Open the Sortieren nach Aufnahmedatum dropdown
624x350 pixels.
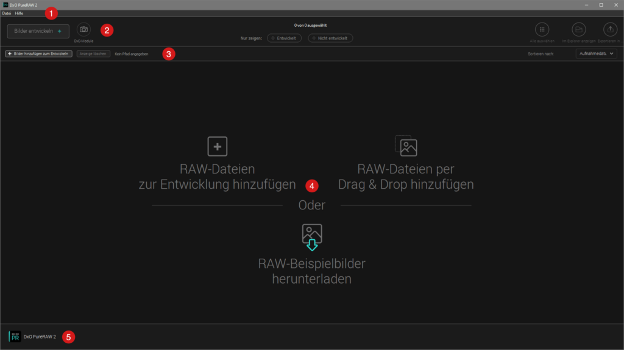point(596,54)
